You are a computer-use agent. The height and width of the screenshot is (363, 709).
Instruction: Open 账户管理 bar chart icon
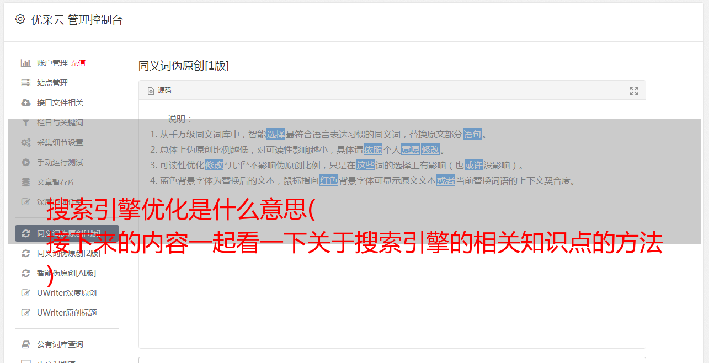click(25, 63)
